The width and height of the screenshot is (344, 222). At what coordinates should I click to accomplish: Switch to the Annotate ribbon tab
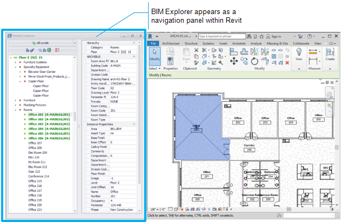pyautogui.click(x=239, y=43)
